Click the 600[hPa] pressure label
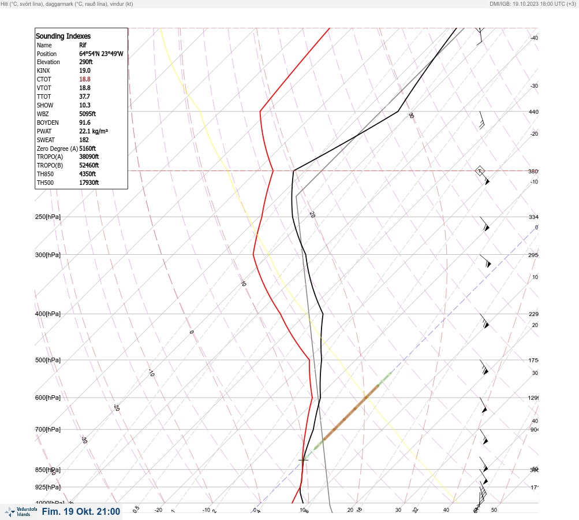Viewport: 579px width, 520px height. pyautogui.click(x=48, y=398)
